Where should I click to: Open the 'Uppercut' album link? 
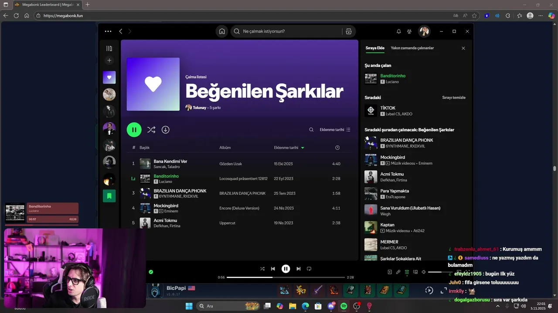pos(227,223)
